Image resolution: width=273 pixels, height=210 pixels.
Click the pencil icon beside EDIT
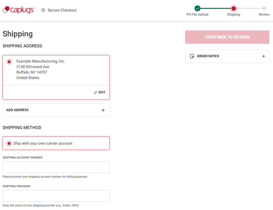coord(95,93)
